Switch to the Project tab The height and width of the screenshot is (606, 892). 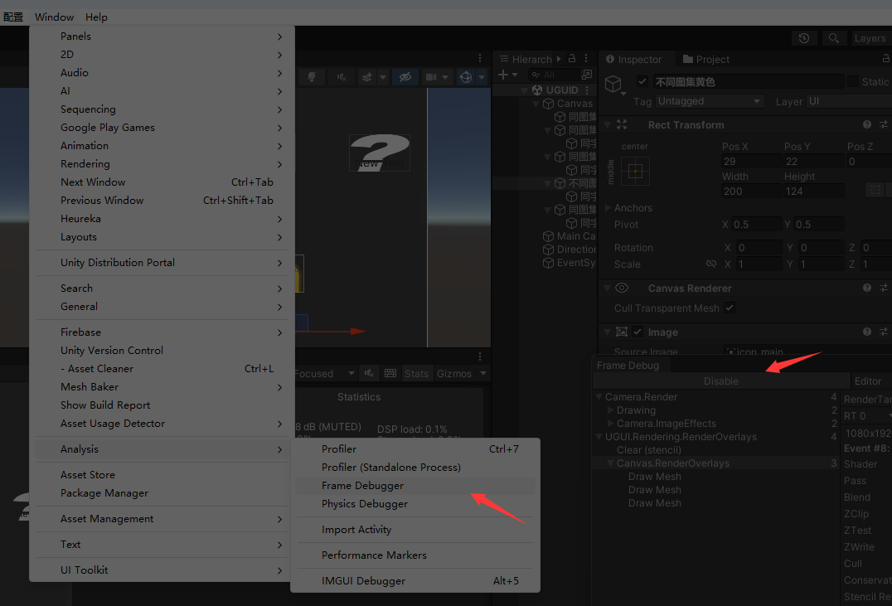706,59
